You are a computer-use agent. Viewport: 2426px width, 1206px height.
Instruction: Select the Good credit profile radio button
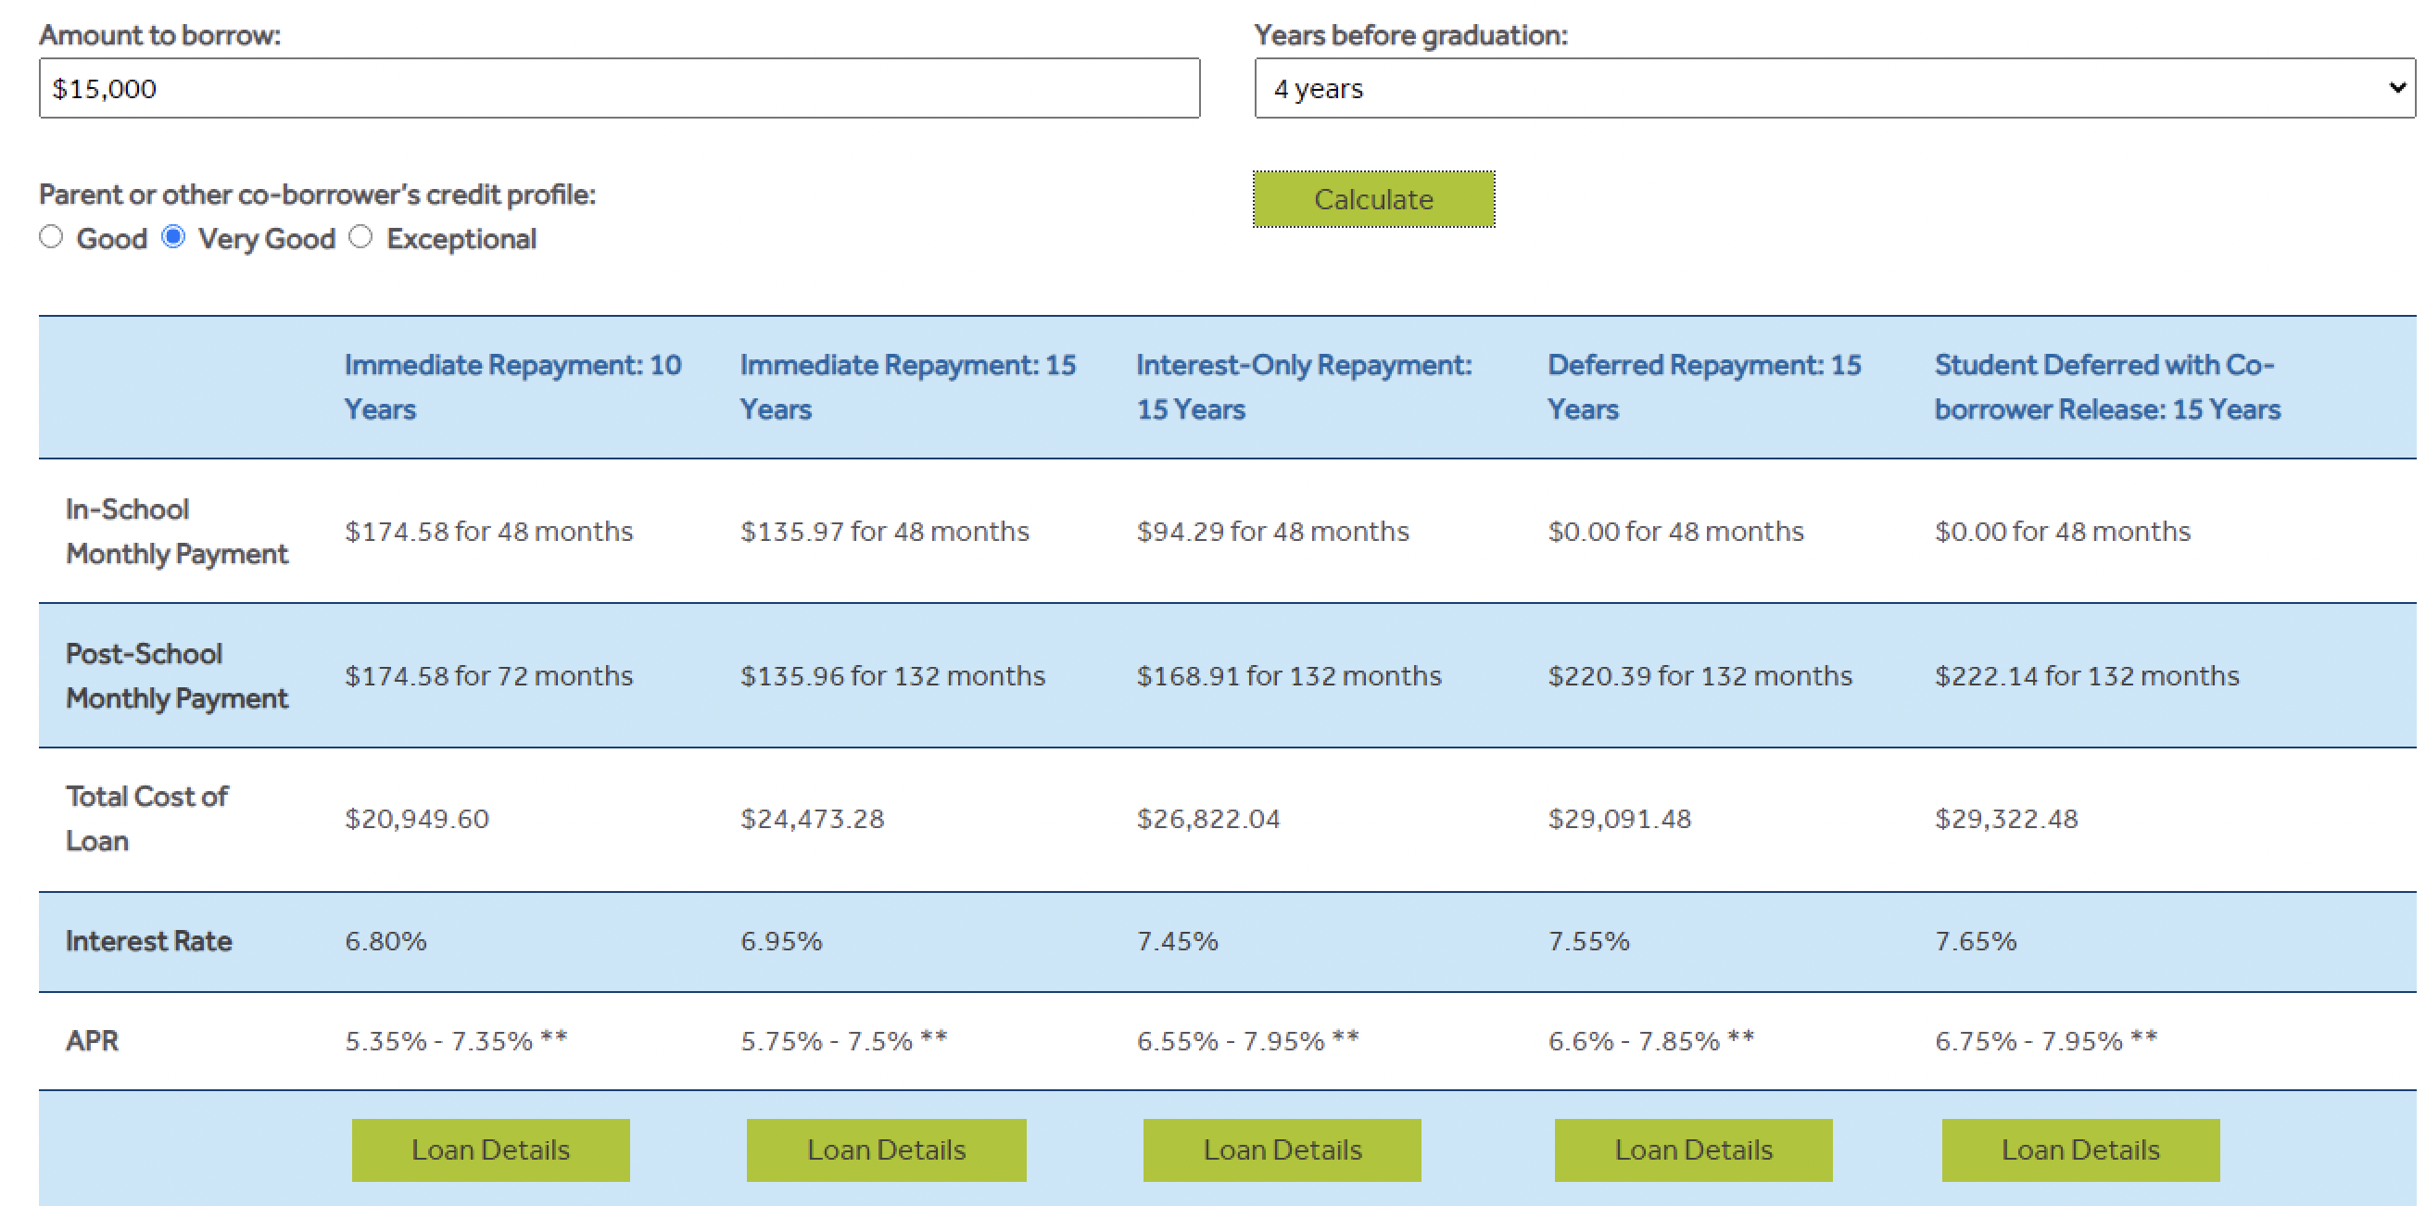51,236
